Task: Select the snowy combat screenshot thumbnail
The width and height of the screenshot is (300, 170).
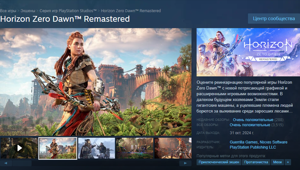Action: (96, 148)
